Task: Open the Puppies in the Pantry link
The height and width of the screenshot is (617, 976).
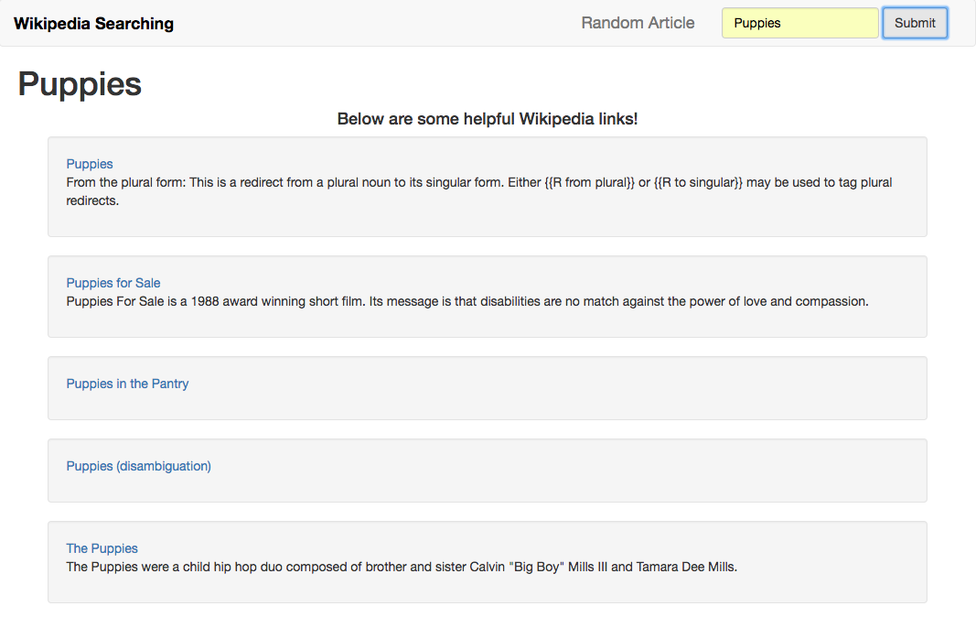Action: pos(127,384)
